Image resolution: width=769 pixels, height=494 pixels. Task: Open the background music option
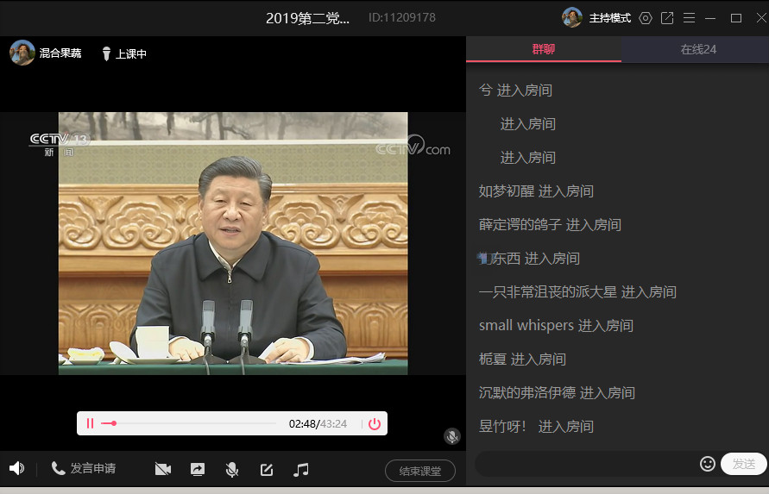(300, 469)
